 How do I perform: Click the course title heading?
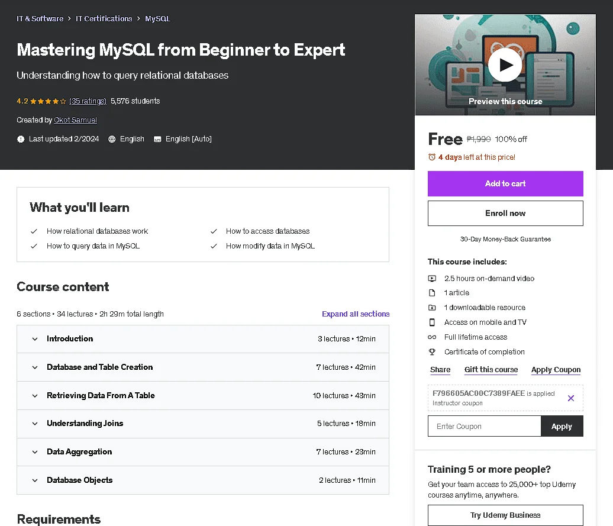pos(180,50)
